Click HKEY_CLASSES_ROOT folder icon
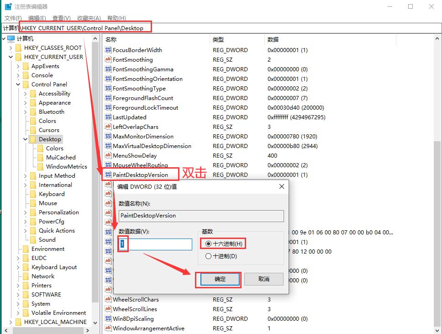The image size is (442, 334). [19, 48]
